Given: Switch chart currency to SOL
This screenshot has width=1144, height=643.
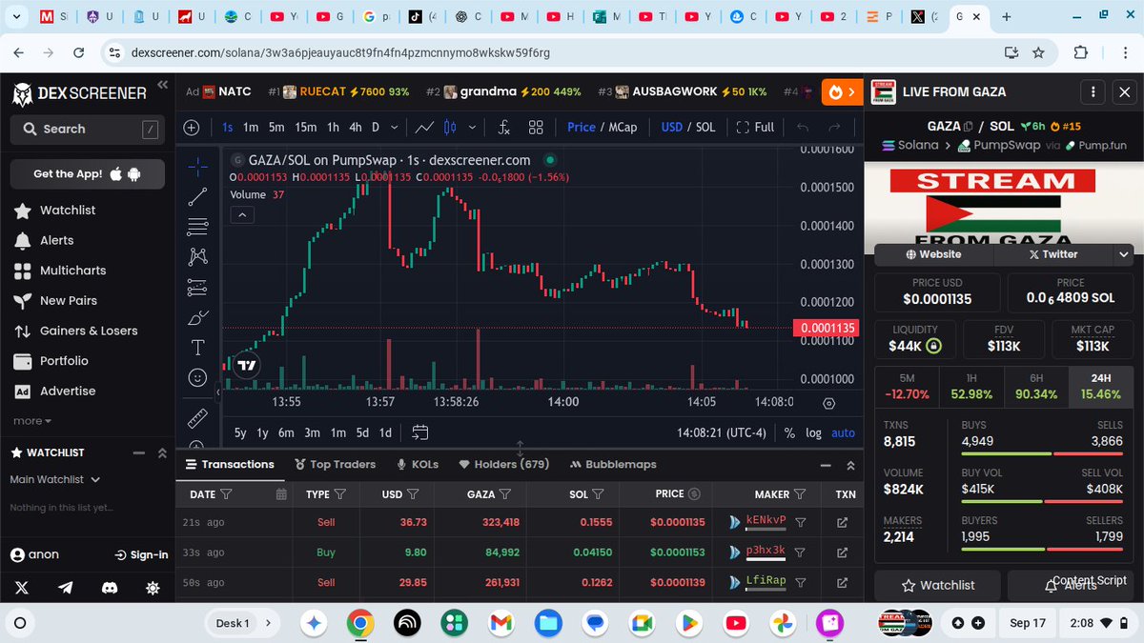Looking at the screenshot, I should [x=705, y=127].
